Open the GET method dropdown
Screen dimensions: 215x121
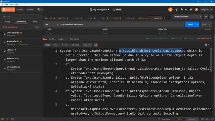[x=51, y=25]
